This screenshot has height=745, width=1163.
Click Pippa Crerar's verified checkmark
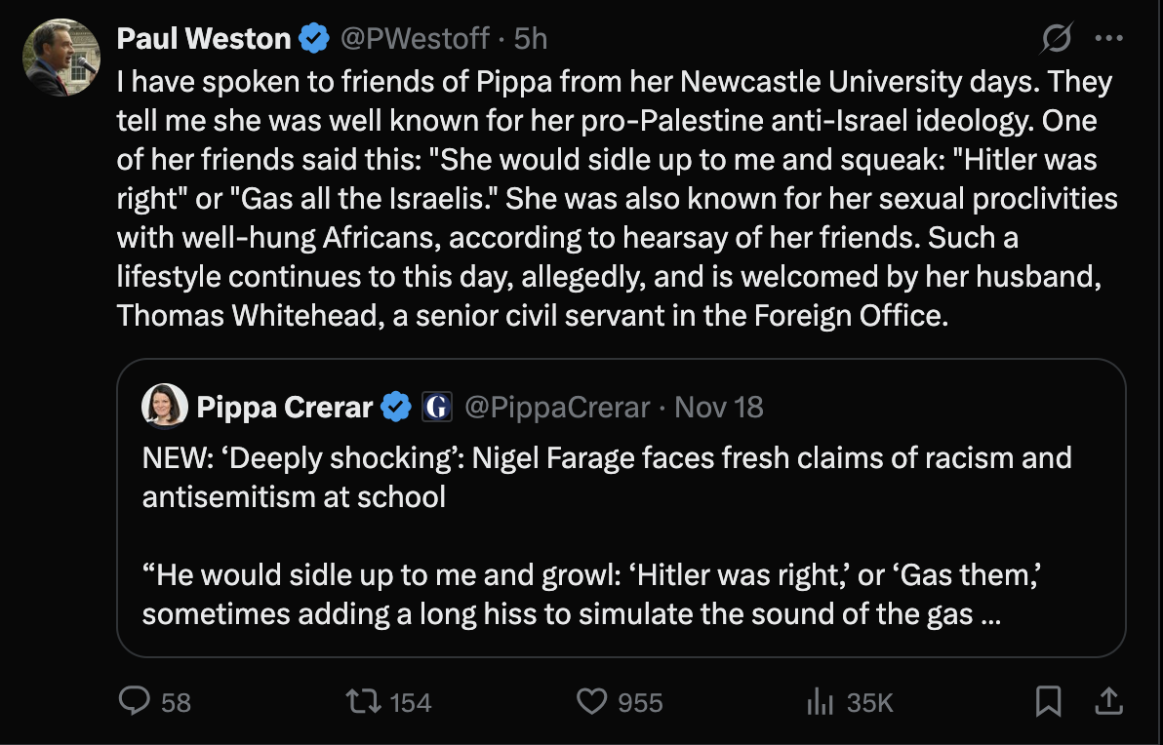tap(395, 407)
